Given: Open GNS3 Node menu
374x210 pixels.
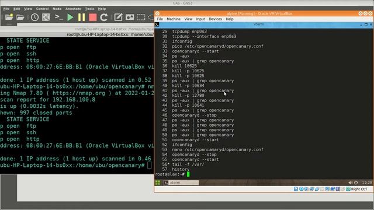Looking at the screenshot, I should click(57, 9).
